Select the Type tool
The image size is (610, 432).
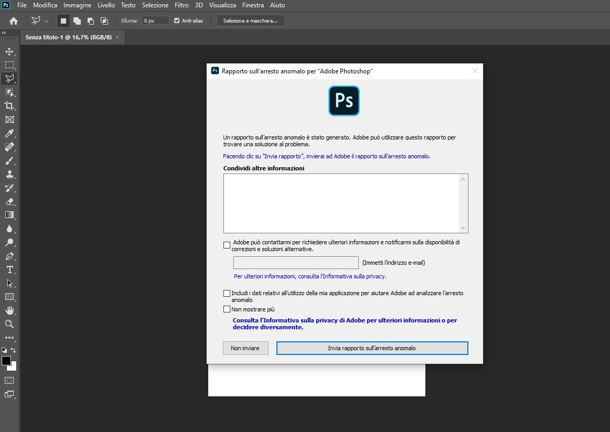click(x=9, y=269)
